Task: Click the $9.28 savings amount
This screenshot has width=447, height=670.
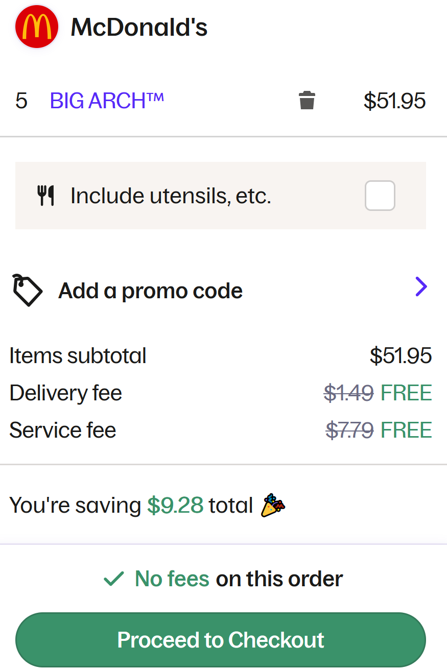Action: click(x=175, y=506)
